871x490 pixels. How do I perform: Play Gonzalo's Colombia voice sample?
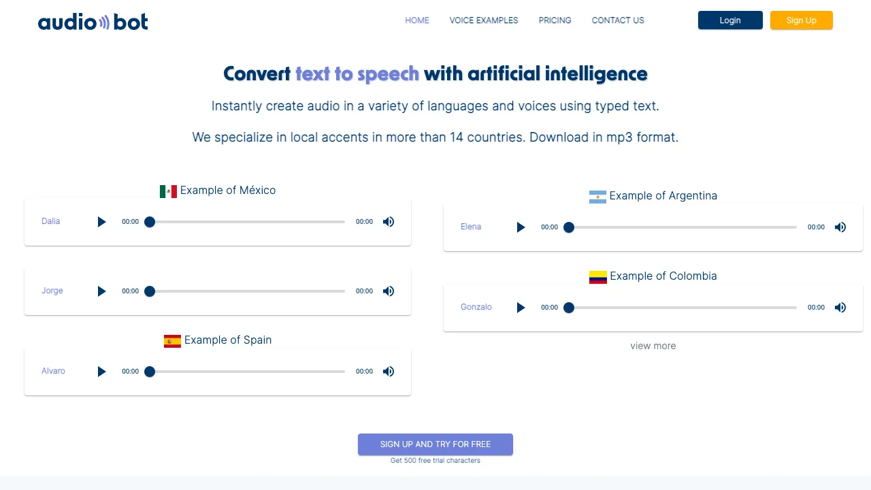point(521,308)
